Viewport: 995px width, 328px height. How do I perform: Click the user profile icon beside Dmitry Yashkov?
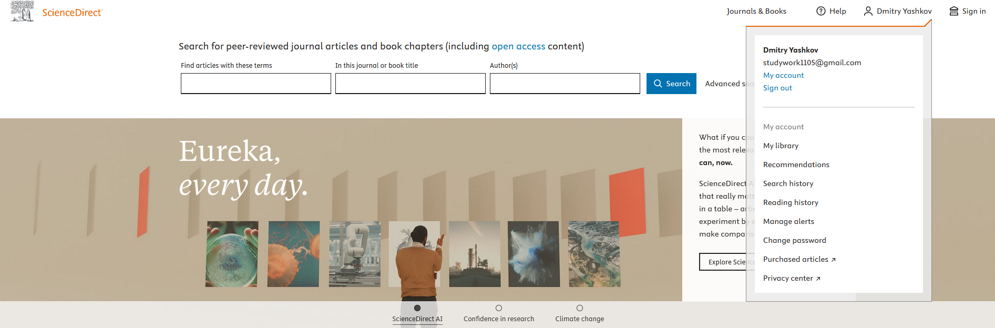868,11
